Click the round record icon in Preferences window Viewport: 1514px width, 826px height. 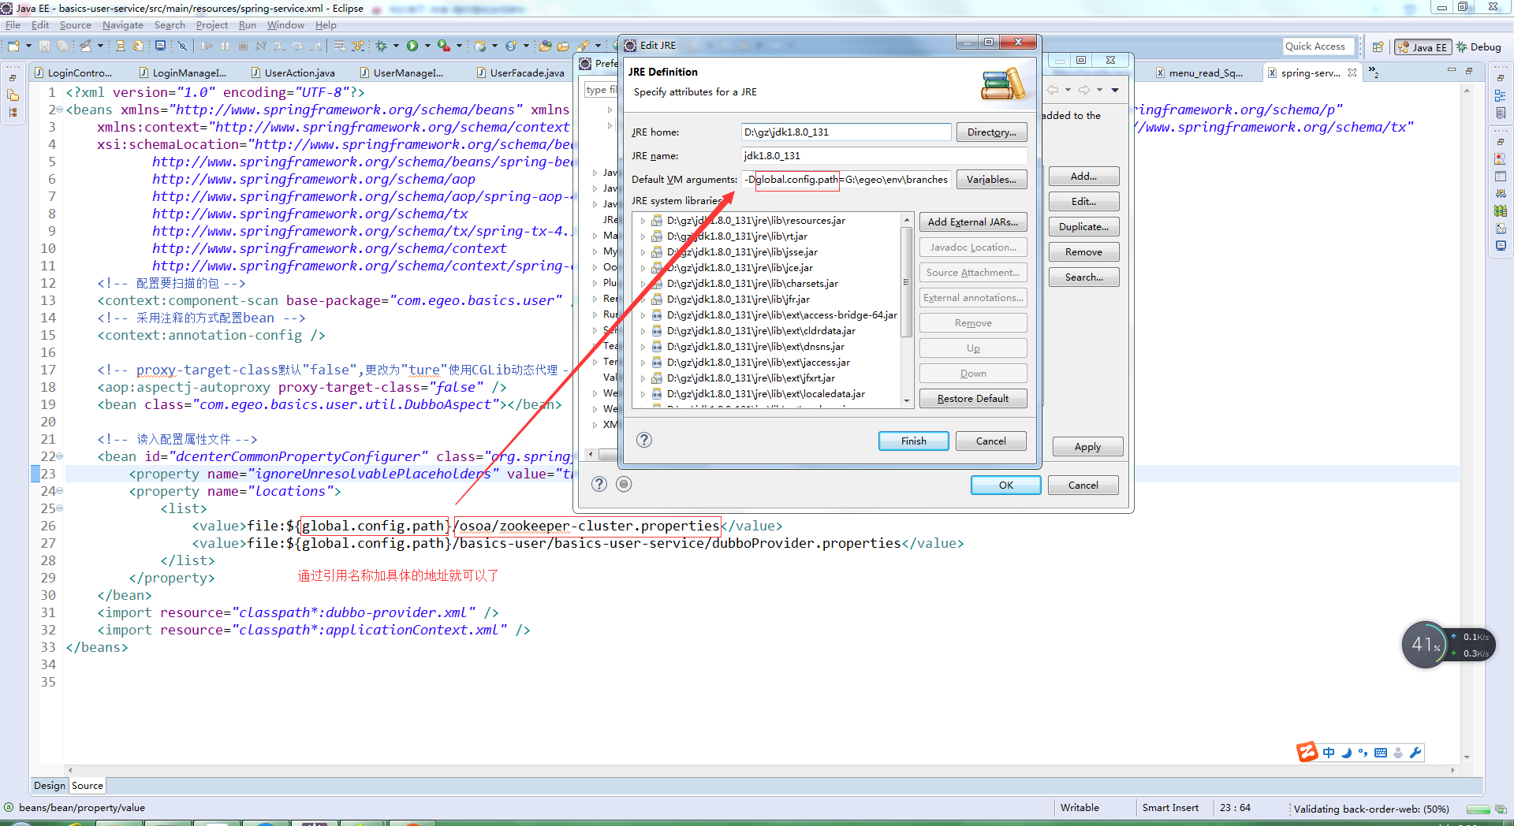[624, 484]
